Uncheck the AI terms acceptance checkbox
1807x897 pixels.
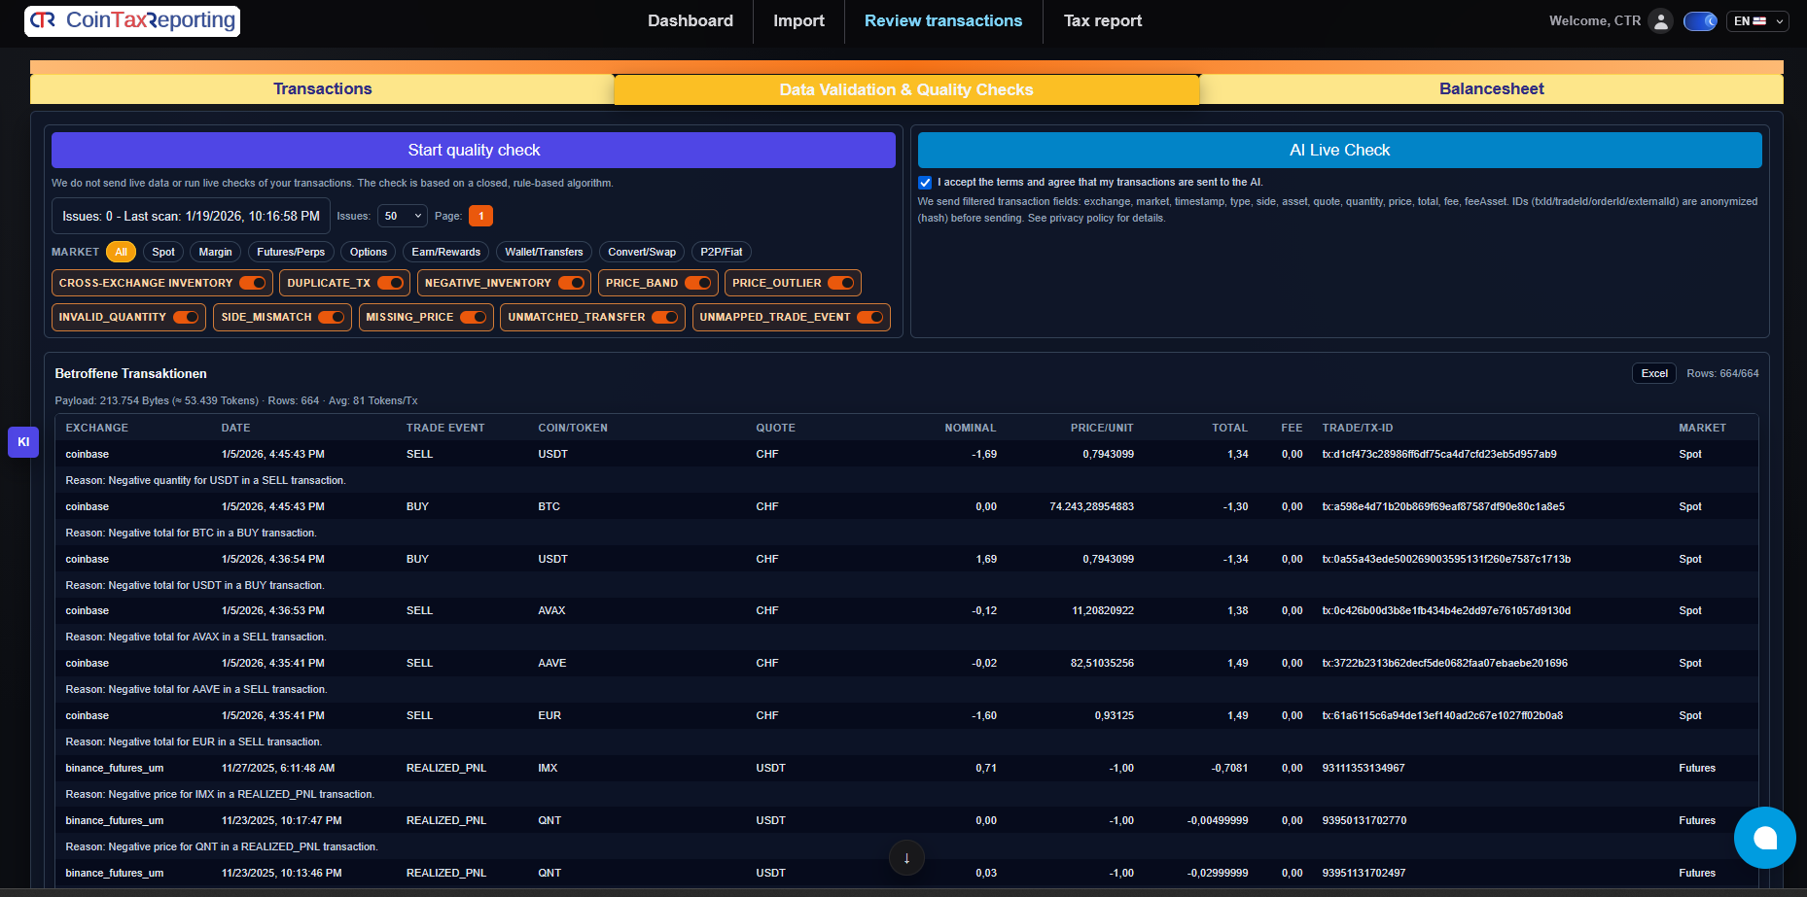925,183
